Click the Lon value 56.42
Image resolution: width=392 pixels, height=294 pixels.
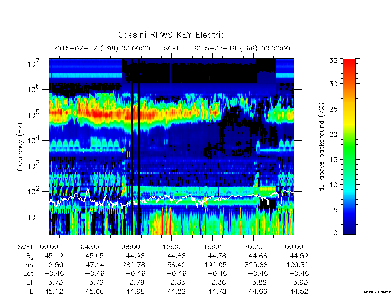coord(176,265)
